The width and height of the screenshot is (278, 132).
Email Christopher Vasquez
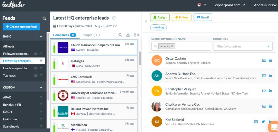pyautogui.click(x=264, y=91)
